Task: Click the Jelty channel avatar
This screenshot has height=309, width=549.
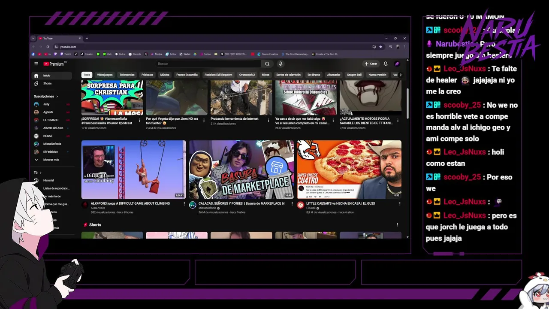Action: tap(36, 104)
